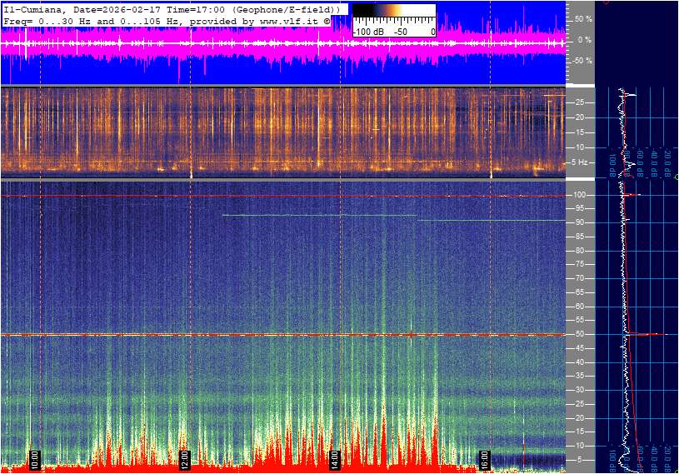Select the 12:00 time marker

pyautogui.click(x=184, y=460)
